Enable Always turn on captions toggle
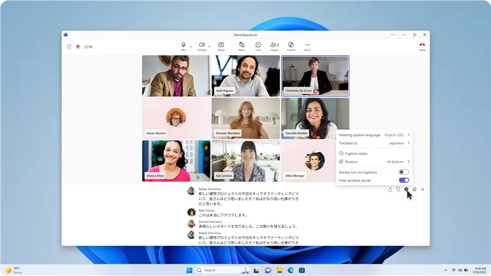This screenshot has width=491, height=276. [x=404, y=172]
